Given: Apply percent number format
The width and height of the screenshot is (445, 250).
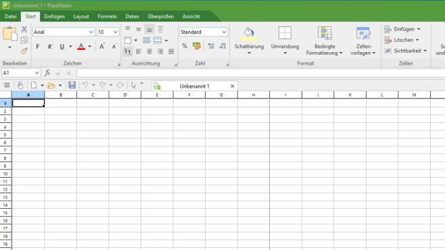Looking at the screenshot, I should point(185,46).
